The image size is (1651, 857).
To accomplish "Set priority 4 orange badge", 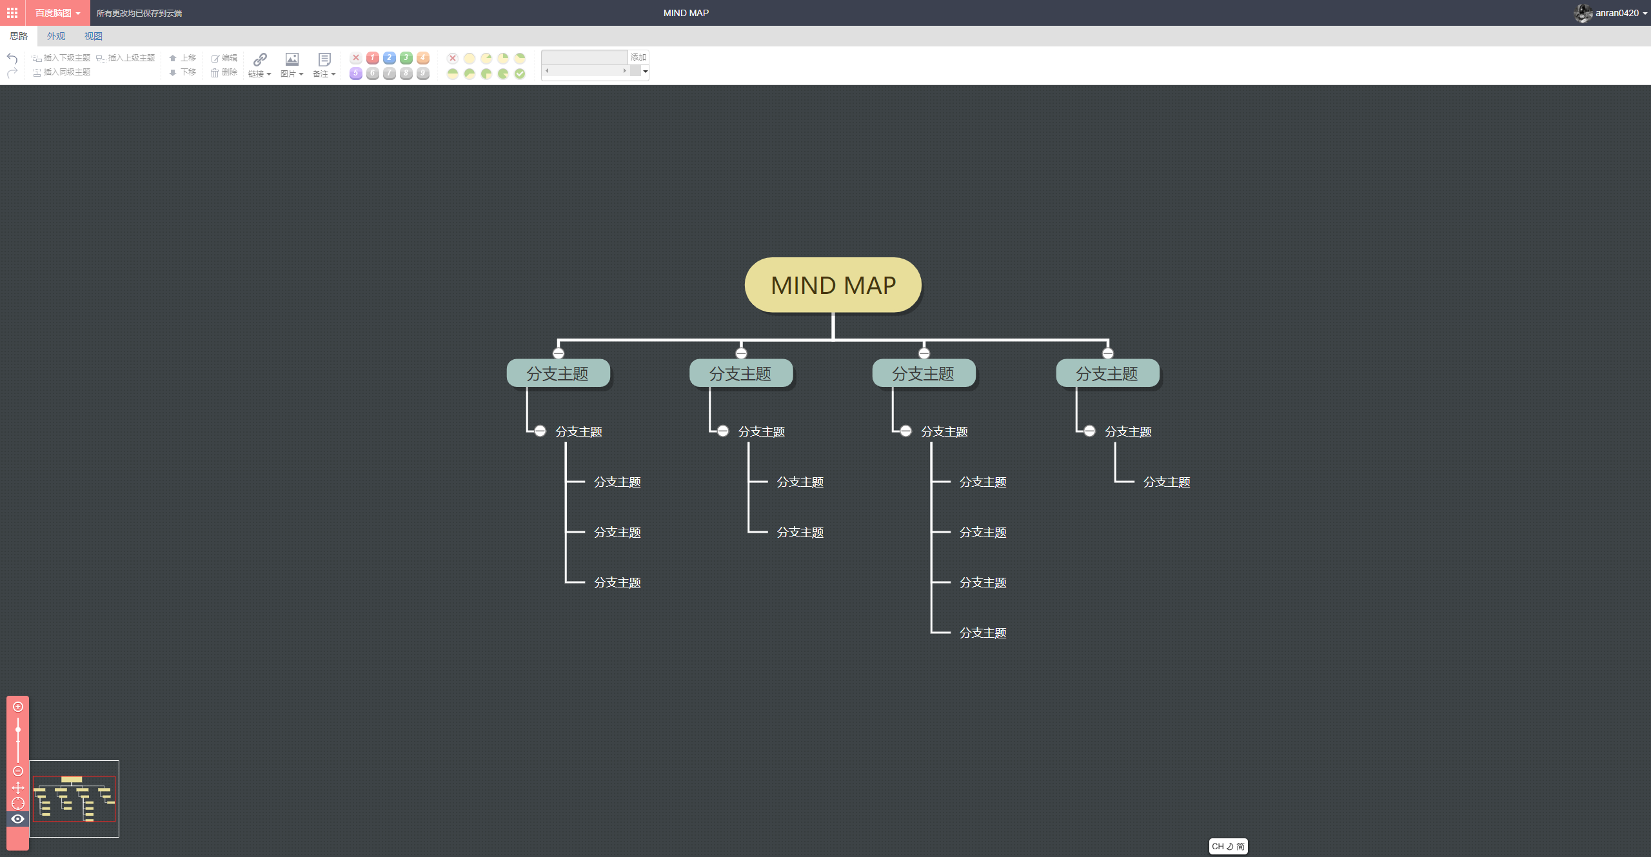I will click(423, 58).
